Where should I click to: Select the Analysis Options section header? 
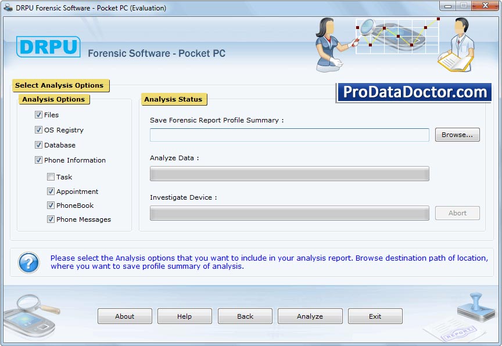pyautogui.click(x=54, y=99)
